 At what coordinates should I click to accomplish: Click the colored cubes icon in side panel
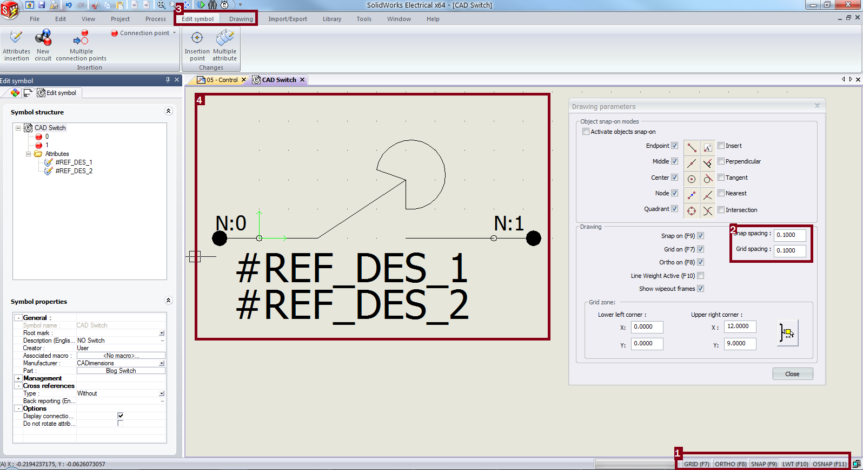(15, 93)
